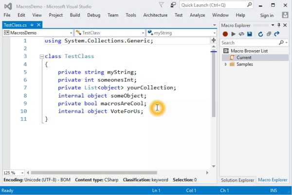Open the Tools menu

click(131, 15)
